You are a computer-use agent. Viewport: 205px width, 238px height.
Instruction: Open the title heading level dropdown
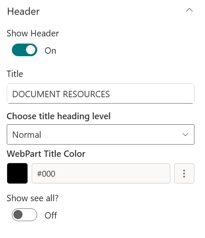point(101,134)
